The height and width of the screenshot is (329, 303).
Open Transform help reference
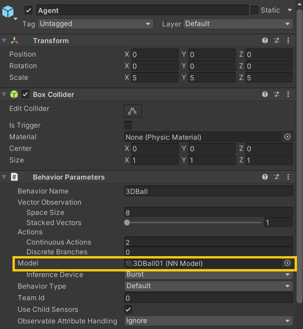click(265, 40)
